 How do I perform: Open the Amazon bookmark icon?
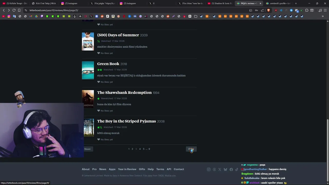113,16
